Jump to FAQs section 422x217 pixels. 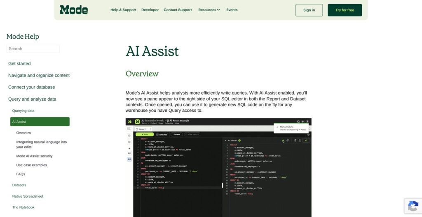21,174
